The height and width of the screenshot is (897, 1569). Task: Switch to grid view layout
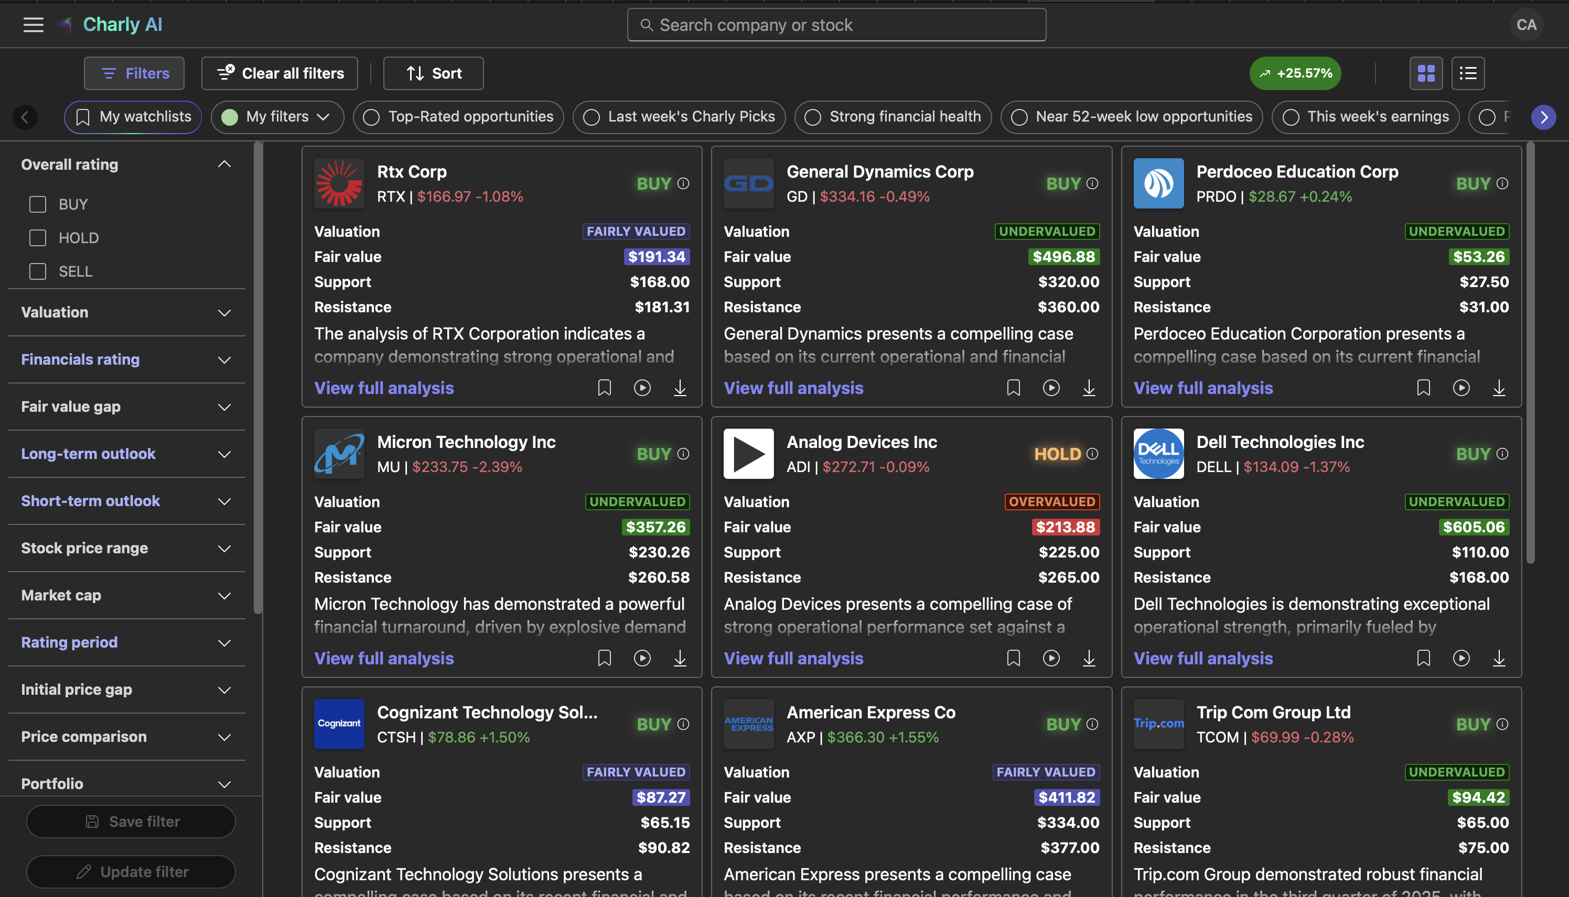click(x=1426, y=73)
